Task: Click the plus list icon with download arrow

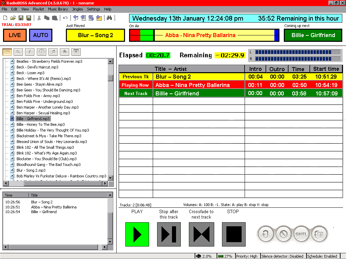Action: point(91,18)
